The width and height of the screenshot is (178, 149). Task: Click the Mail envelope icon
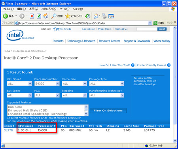(x=96, y=16)
